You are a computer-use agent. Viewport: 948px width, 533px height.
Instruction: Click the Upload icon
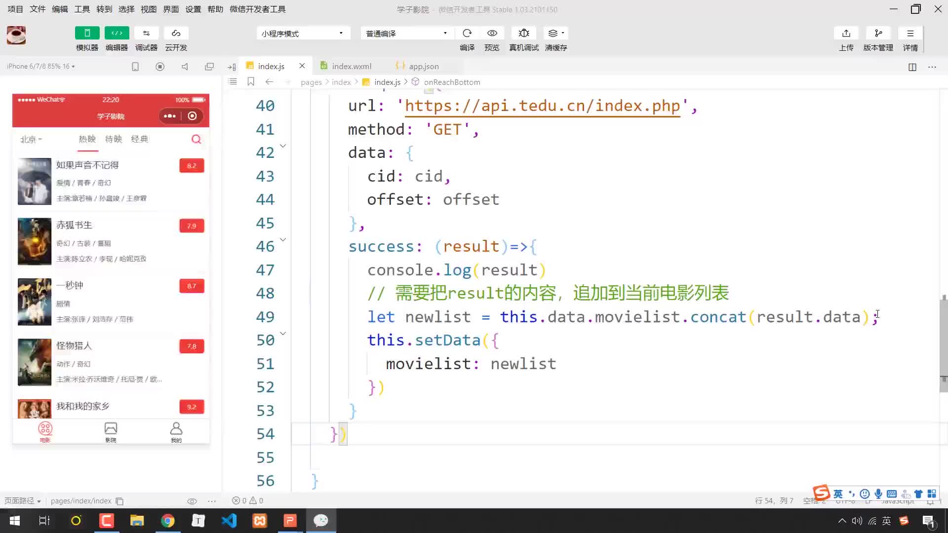point(846,33)
